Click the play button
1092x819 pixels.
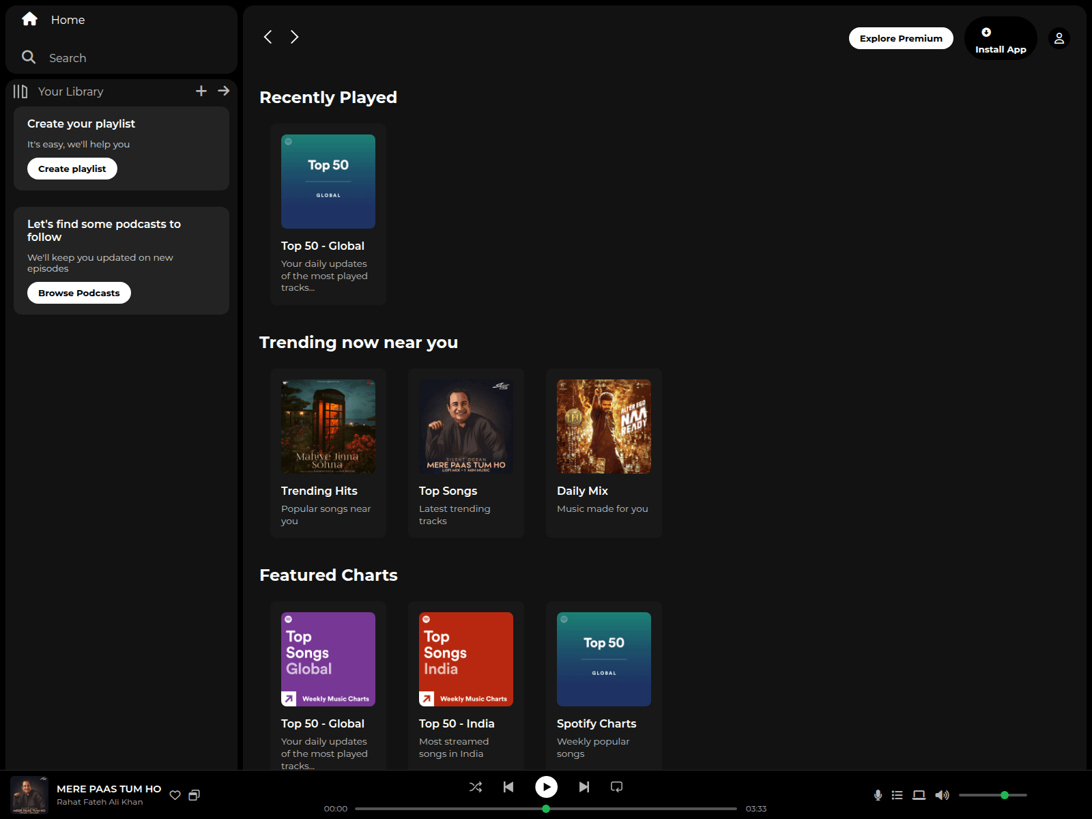point(546,787)
